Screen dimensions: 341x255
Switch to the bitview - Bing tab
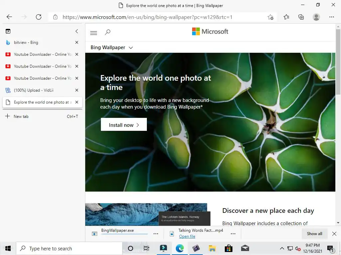point(39,42)
